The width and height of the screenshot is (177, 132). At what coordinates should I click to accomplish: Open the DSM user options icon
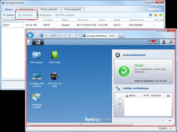[164, 42]
